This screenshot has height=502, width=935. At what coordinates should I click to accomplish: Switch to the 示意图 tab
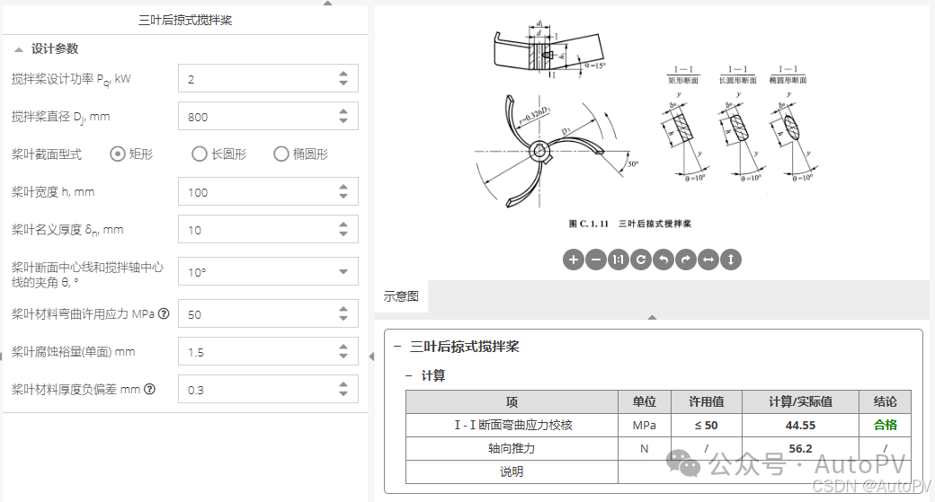coord(401,296)
